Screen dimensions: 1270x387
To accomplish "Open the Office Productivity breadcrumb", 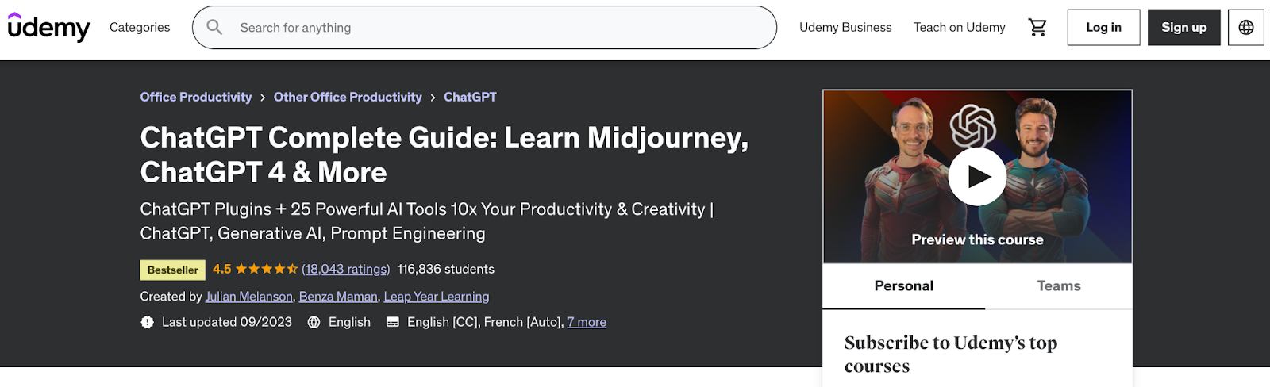I will pyautogui.click(x=195, y=97).
